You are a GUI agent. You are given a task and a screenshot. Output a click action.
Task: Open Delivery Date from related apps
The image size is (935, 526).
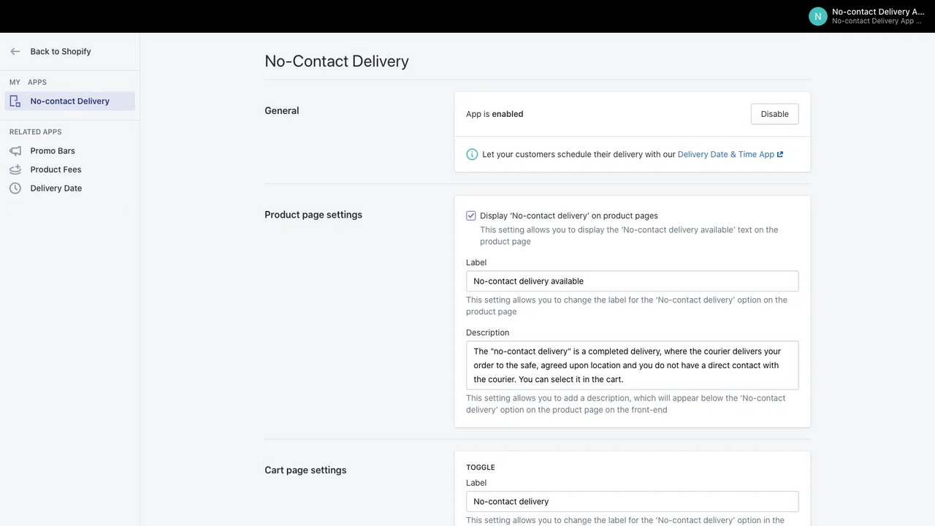coord(56,188)
